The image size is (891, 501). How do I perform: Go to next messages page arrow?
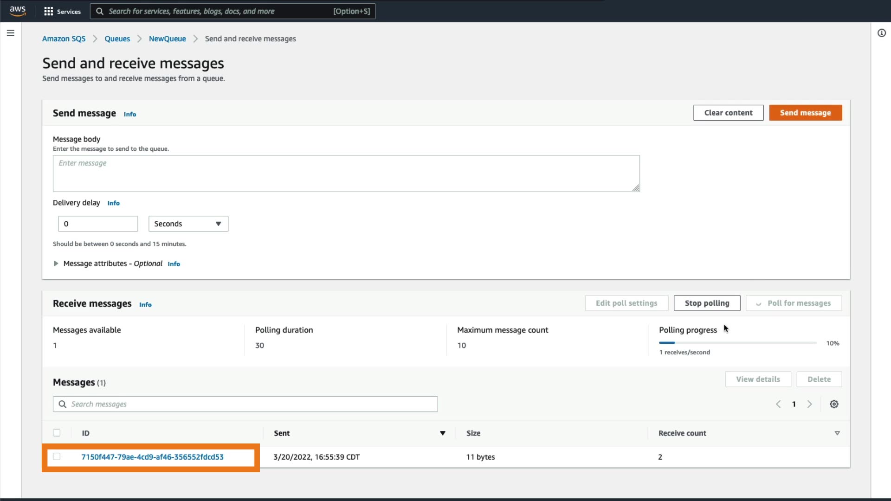[x=810, y=404]
